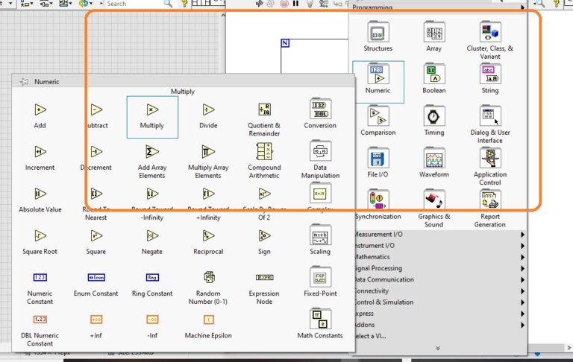Open the Math Constants subpalette
The height and width of the screenshot is (362, 573).
click(x=319, y=320)
